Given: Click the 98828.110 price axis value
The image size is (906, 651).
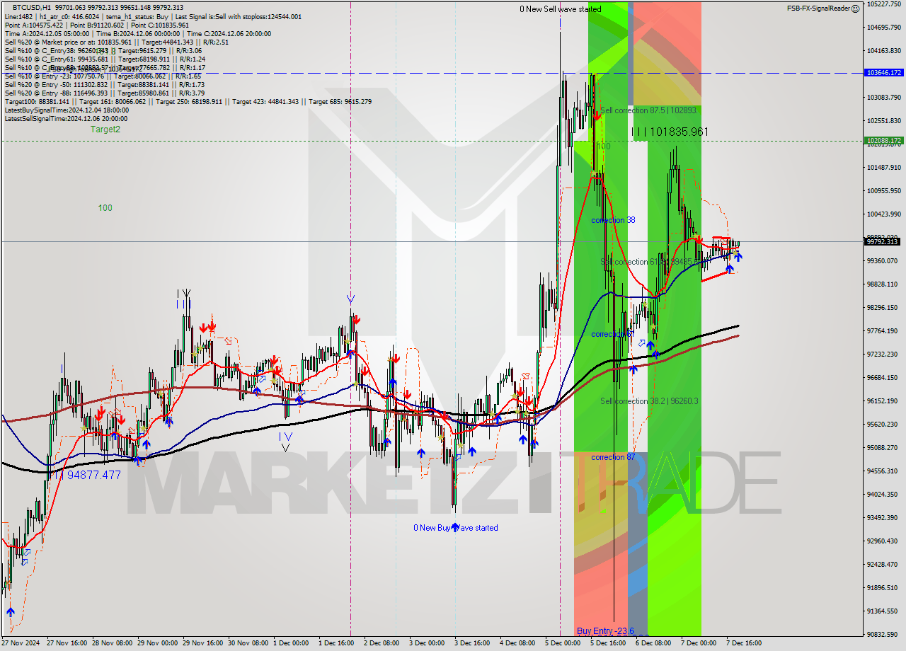Looking at the screenshot, I should (883, 284).
